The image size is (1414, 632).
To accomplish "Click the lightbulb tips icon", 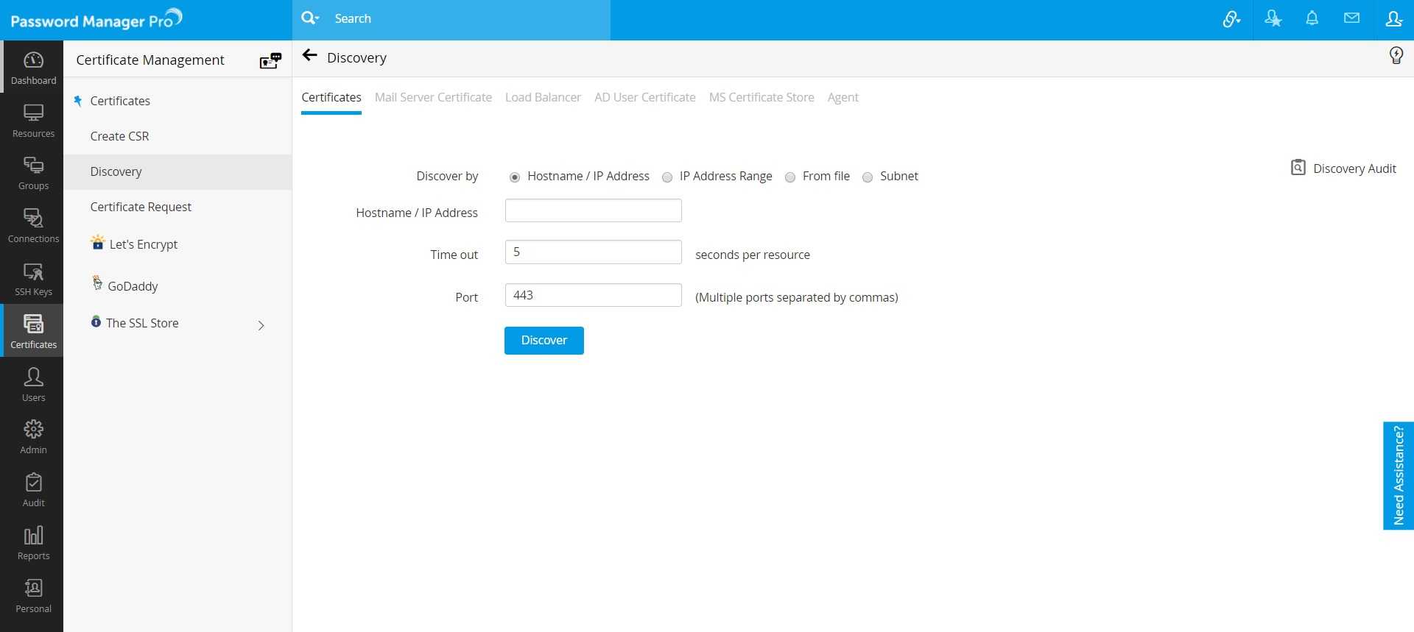I will pos(1396,55).
